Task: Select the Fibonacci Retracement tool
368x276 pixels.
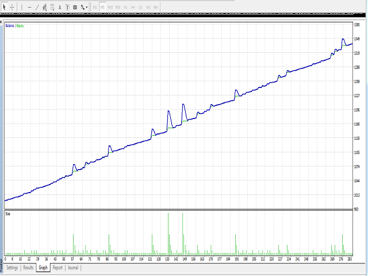Action: click(53, 7)
